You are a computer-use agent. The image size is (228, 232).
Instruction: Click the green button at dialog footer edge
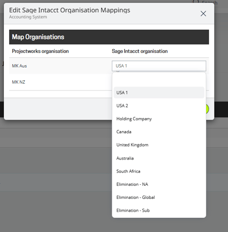pyautogui.click(x=207, y=109)
